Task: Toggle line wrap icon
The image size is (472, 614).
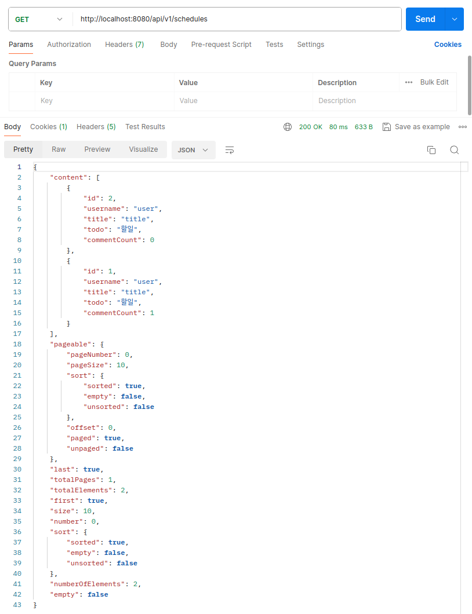Action: click(230, 150)
